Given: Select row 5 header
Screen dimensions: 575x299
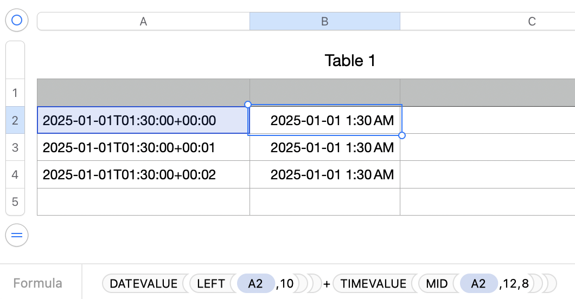Looking at the screenshot, I should pyautogui.click(x=15, y=201).
